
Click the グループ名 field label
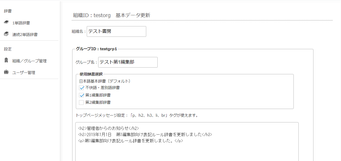pos(86,62)
